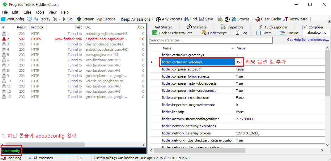
Task: Click All Processes filter in status bar
Action: (40, 158)
